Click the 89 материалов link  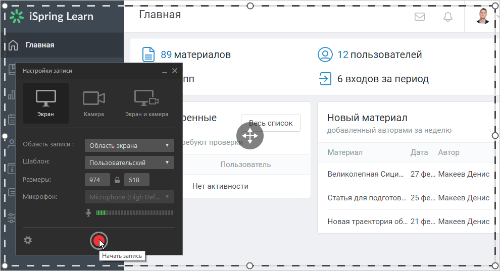click(x=195, y=55)
